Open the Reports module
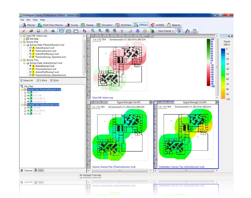Viewport: 251px width, 198px height. [x=173, y=25]
